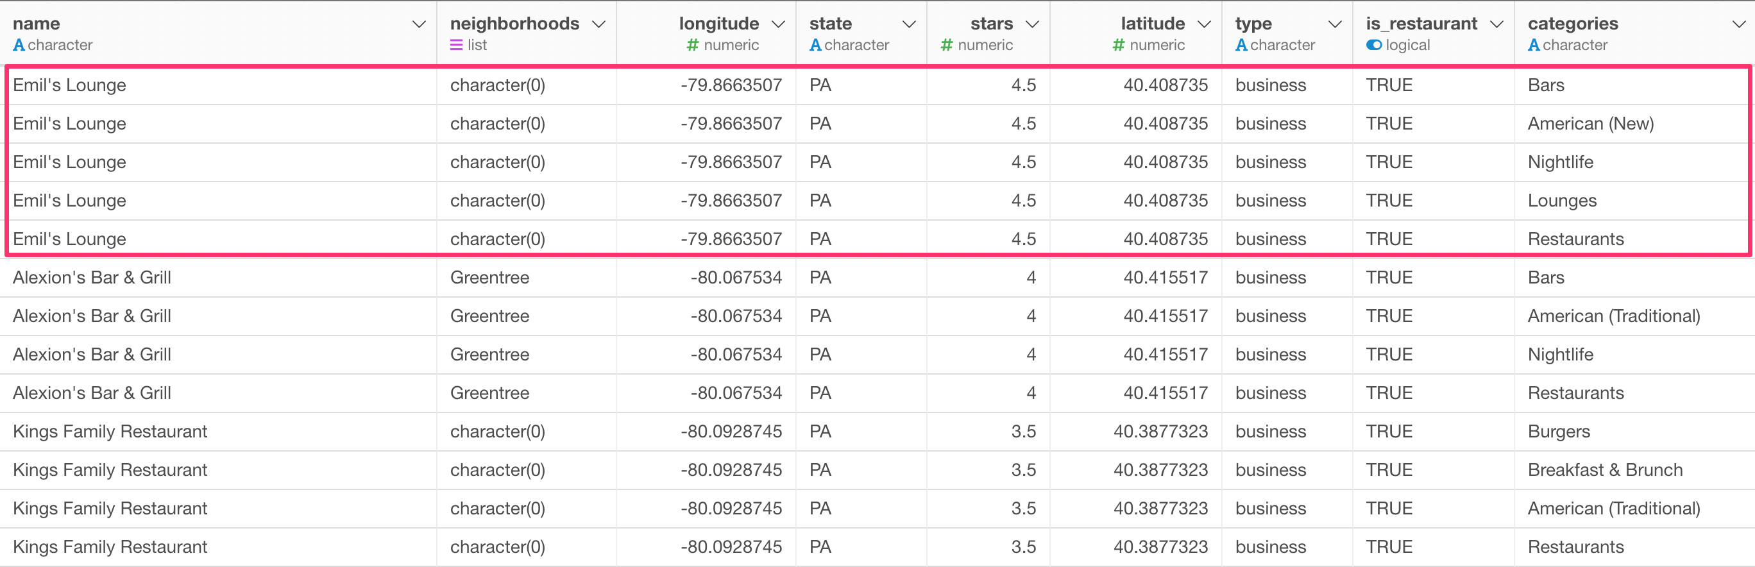1755x567 pixels.
Task: Open the latitude column dropdown chevron
Action: coord(1204,24)
